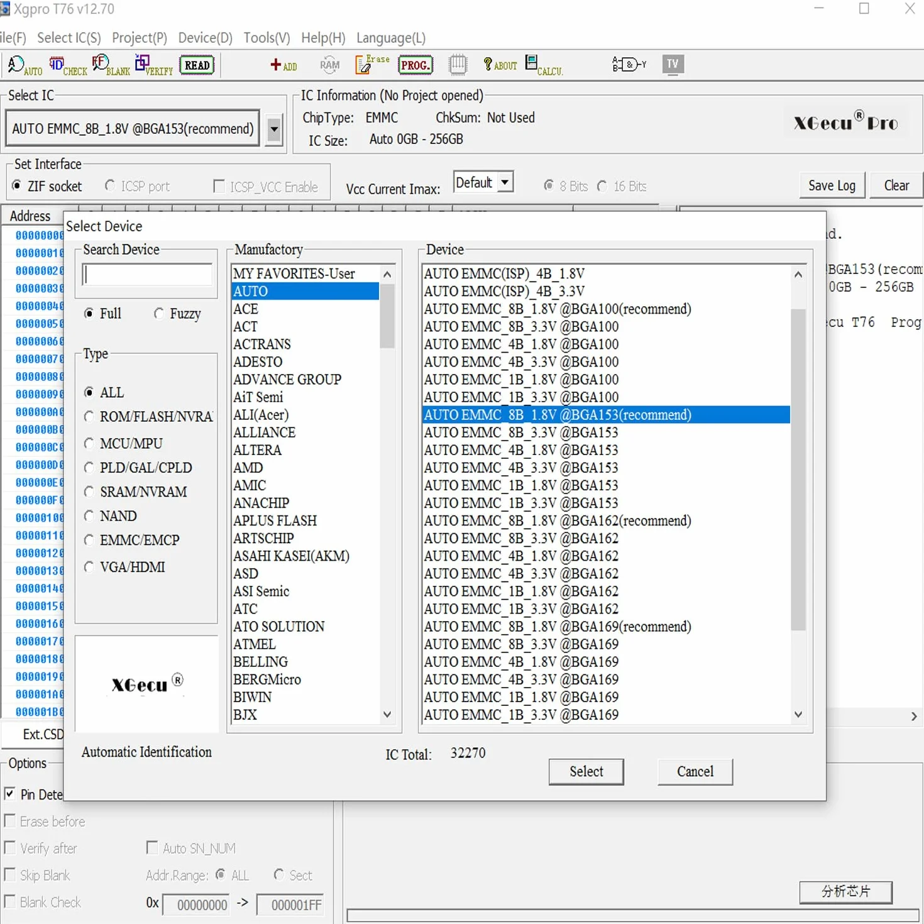Click the RAM test toolbar icon

(329, 64)
